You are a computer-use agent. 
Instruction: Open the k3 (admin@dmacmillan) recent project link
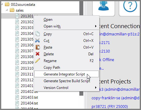[x=120, y=89]
